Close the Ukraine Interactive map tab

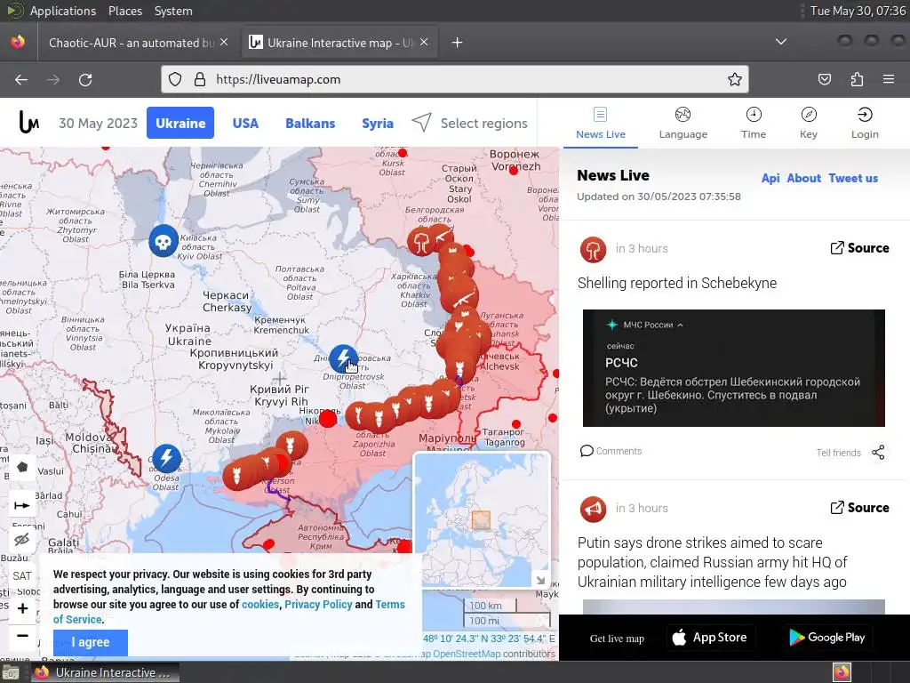[424, 43]
